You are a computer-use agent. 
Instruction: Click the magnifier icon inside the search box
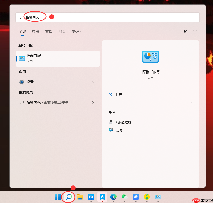click(x=22, y=17)
